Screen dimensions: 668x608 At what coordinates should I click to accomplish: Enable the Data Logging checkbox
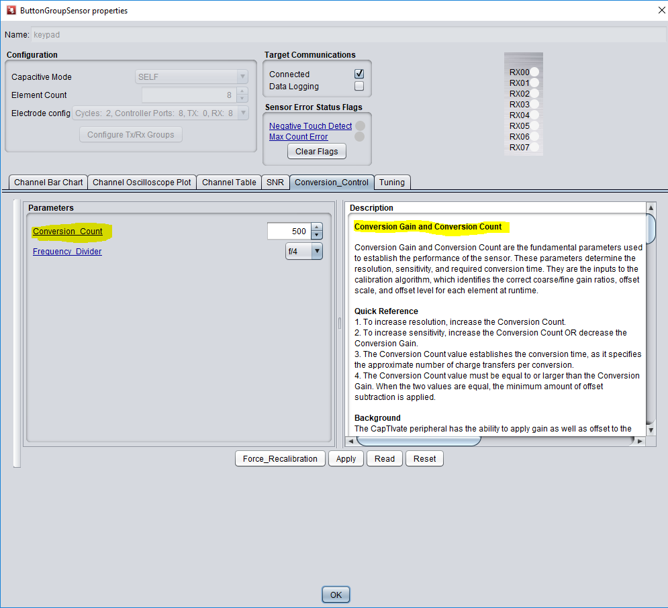pyautogui.click(x=359, y=86)
